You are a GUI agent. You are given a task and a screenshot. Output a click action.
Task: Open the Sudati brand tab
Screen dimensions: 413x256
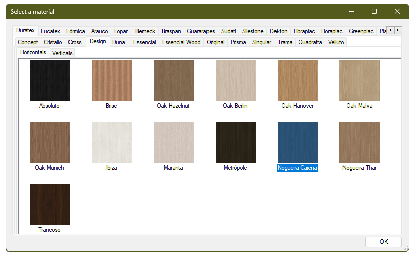229,31
